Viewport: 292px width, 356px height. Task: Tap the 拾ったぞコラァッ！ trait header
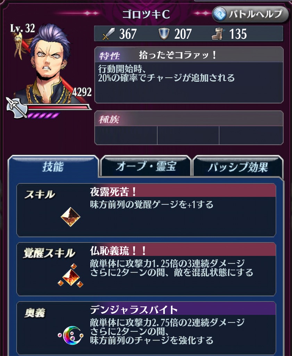coord(189,55)
